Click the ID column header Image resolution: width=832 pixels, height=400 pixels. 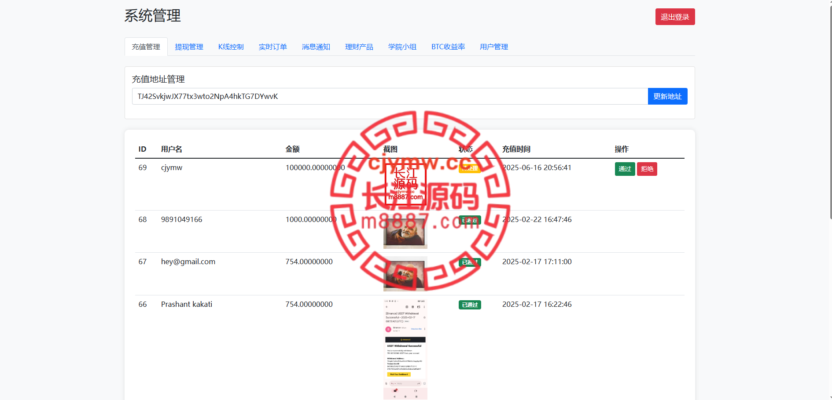point(142,149)
